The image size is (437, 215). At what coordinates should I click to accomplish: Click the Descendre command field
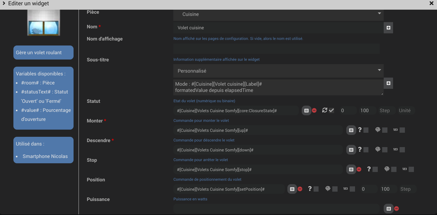tap(258, 150)
